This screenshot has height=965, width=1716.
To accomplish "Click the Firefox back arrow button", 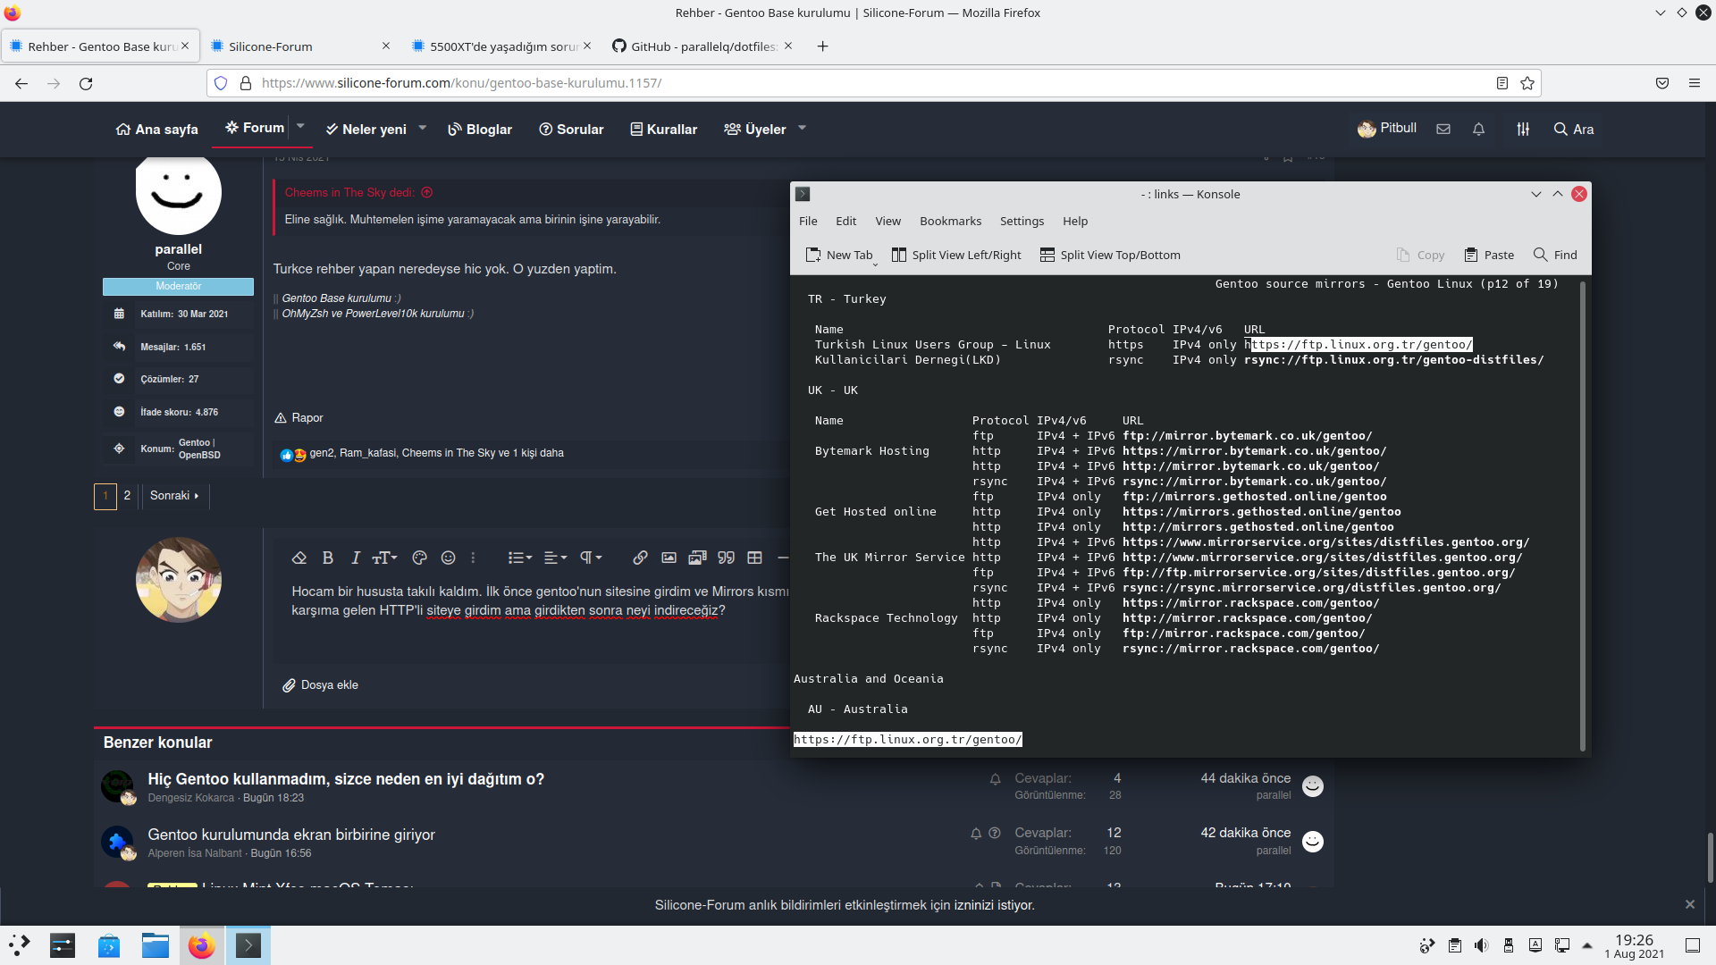I will (x=21, y=83).
